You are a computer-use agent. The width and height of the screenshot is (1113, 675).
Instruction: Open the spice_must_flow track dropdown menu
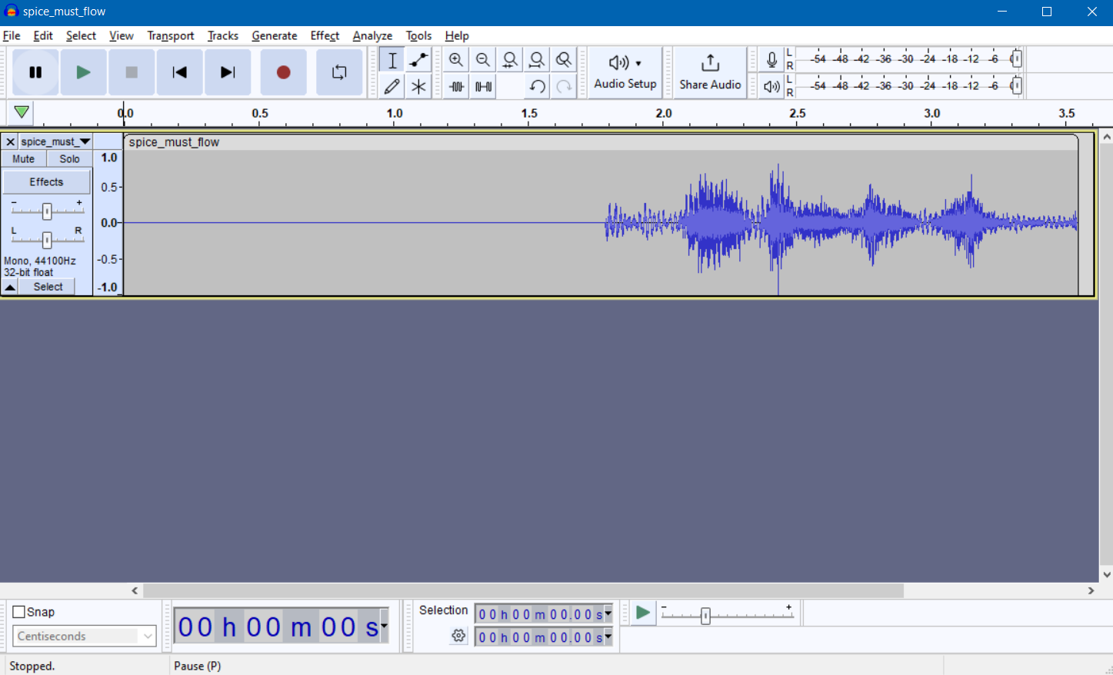coord(85,141)
